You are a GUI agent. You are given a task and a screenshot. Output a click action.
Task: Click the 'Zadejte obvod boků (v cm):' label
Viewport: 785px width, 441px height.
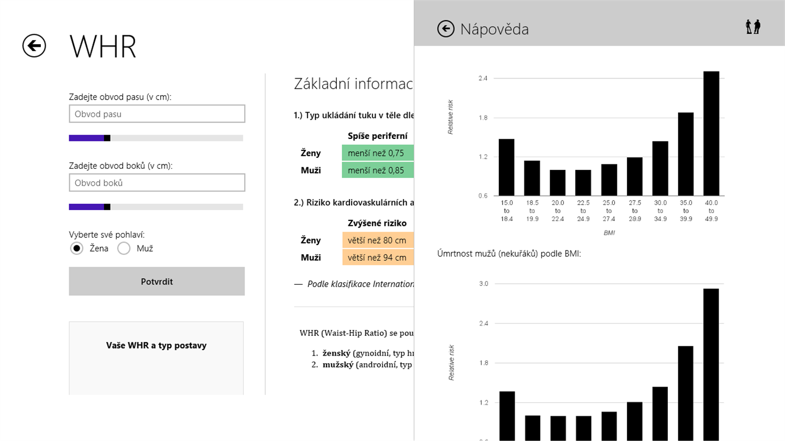click(120, 166)
